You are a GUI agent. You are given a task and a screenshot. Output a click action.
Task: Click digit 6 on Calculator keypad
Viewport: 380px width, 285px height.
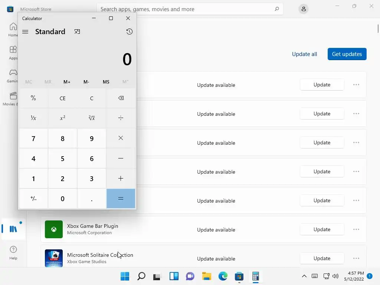click(92, 158)
